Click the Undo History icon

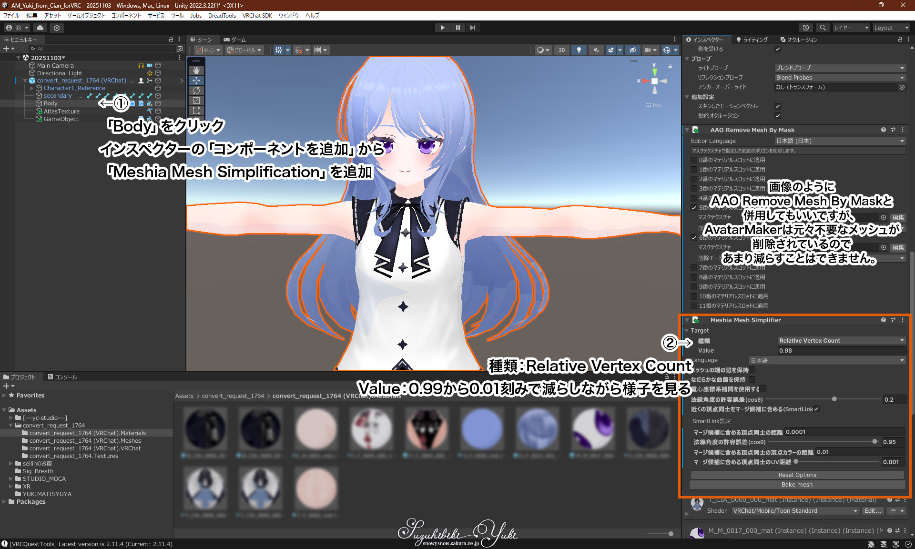pyautogui.click(x=805, y=28)
